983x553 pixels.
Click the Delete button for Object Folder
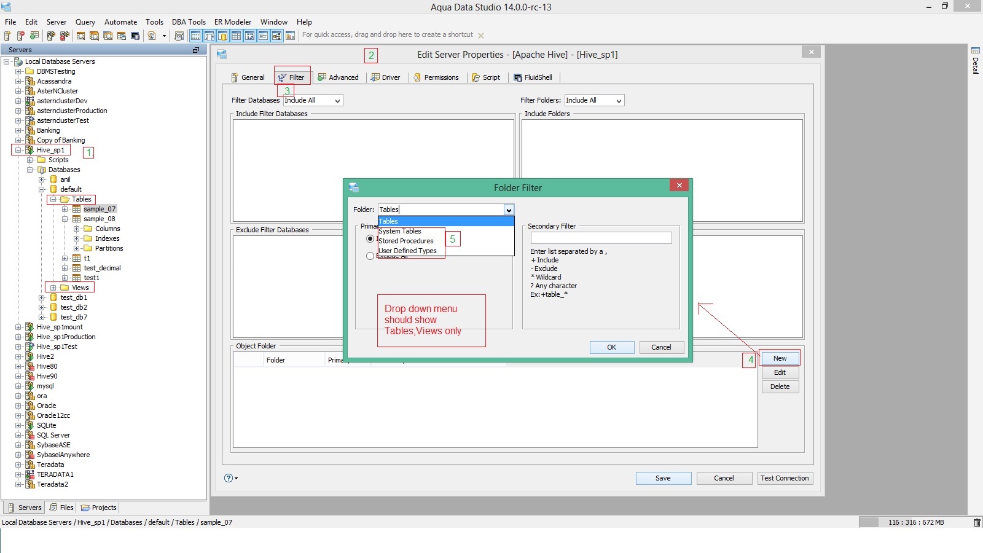tap(780, 386)
